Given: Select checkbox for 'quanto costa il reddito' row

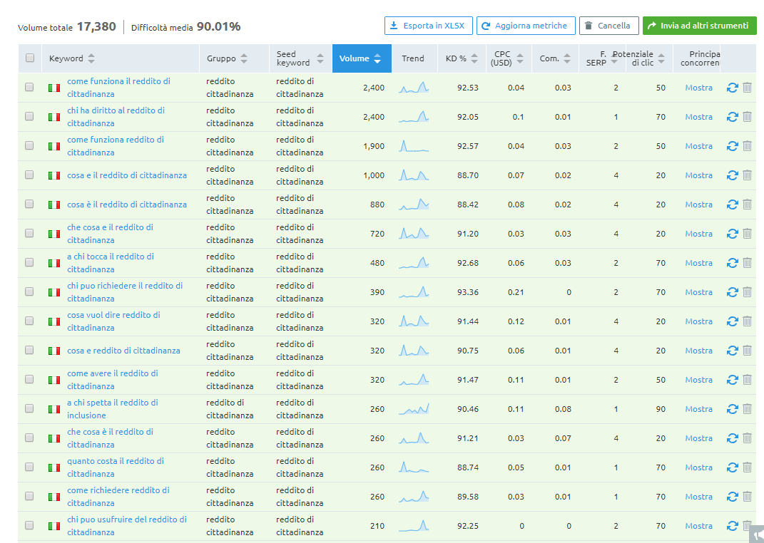Looking at the screenshot, I should click(x=29, y=467).
